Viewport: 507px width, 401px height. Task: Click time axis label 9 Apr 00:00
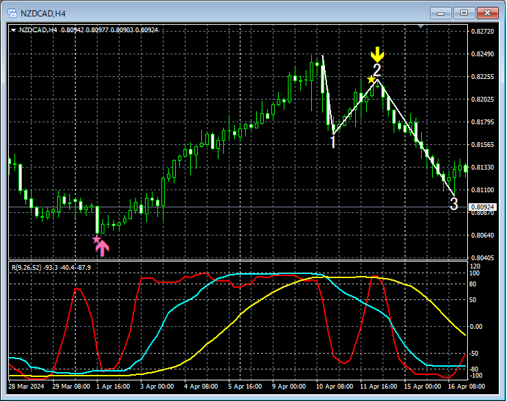coord(289,387)
